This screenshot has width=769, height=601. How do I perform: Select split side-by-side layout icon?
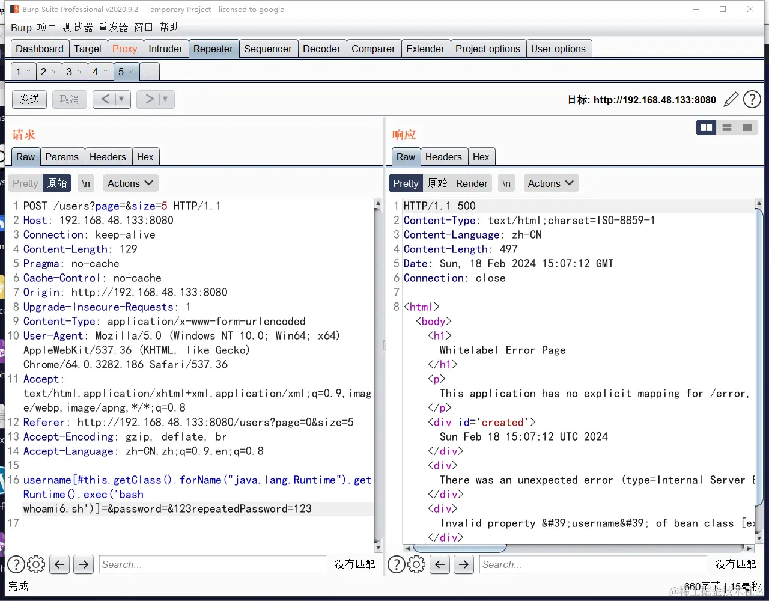pyautogui.click(x=707, y=127)
